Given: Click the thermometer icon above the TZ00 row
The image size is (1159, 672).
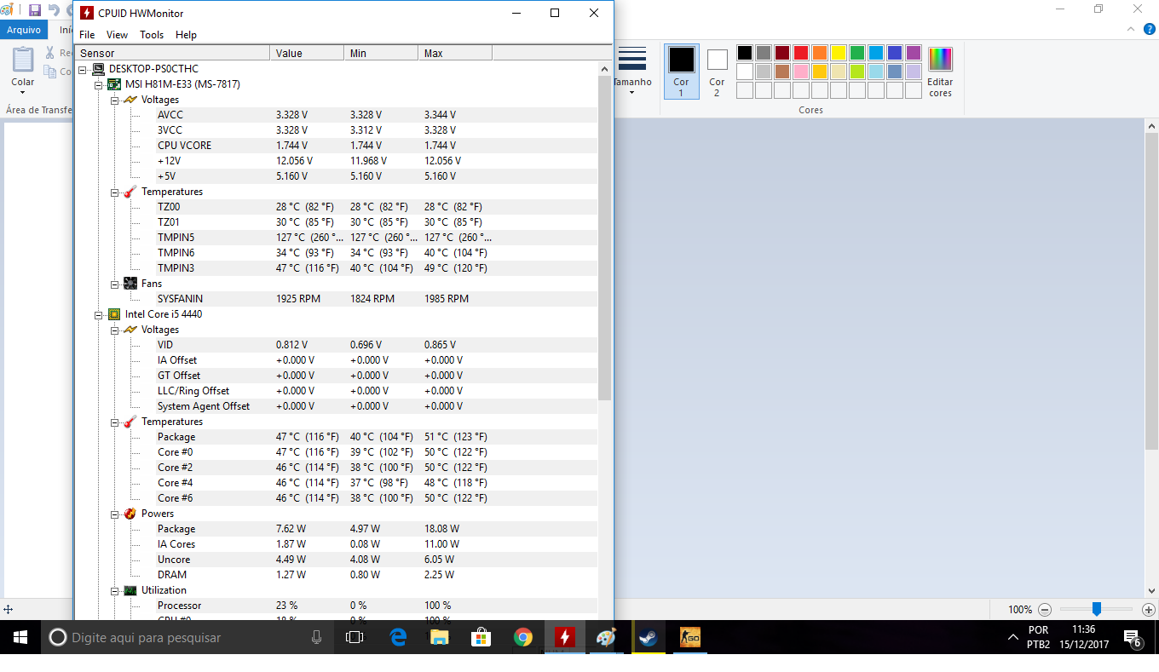Looking at the screenshot, I should [130, 192].
